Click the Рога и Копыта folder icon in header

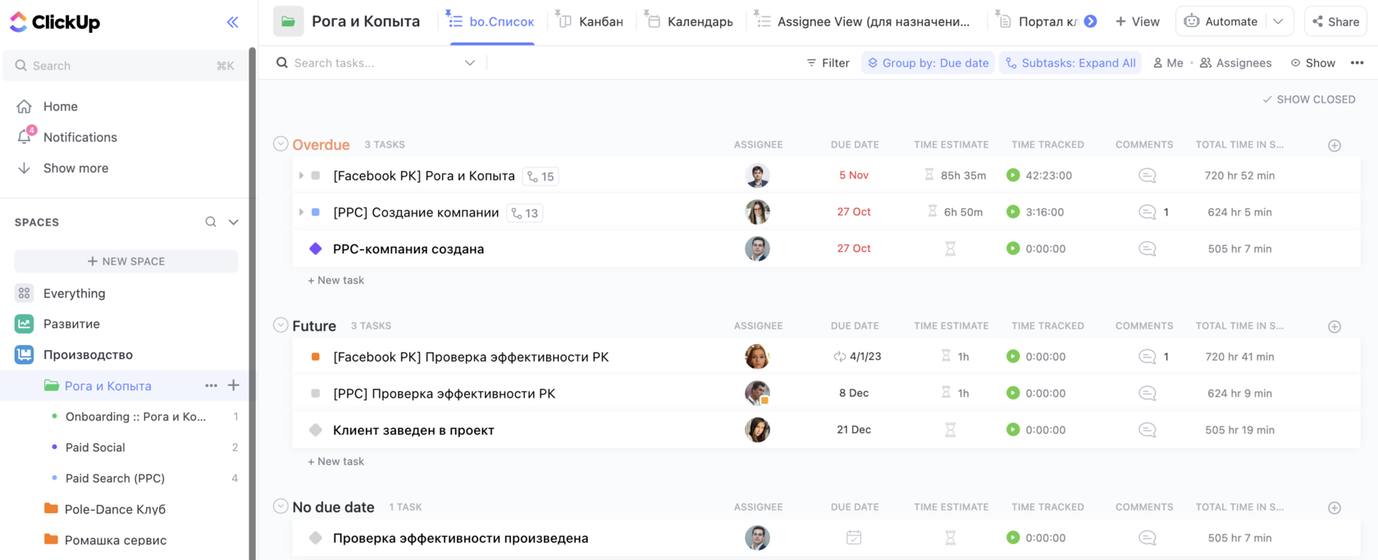(x=288, y=21)
